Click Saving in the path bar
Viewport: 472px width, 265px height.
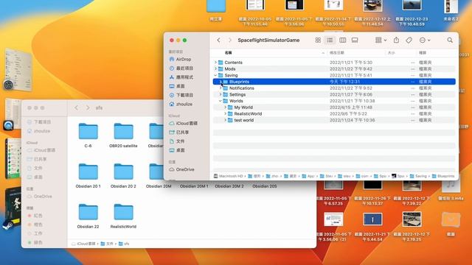pyautogui.click(x=418, y=176)
